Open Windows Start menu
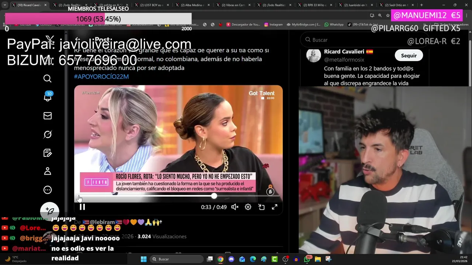 143,259
